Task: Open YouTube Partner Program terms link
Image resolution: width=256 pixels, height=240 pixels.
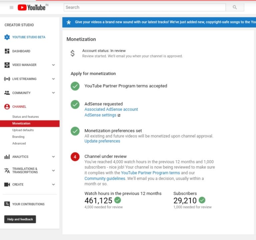Action: 151,173
